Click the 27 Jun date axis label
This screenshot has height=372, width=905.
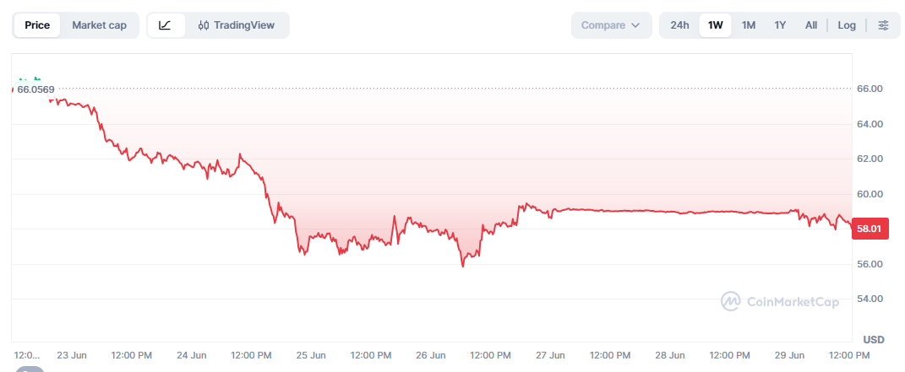click(549, 355)
